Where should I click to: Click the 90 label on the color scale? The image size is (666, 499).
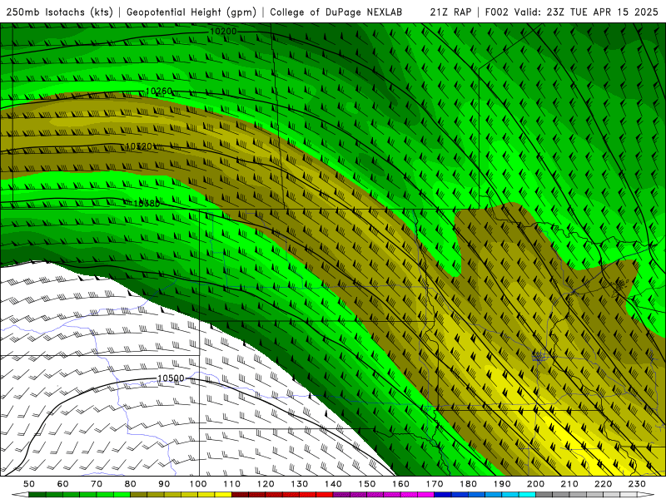pos(164,484)
